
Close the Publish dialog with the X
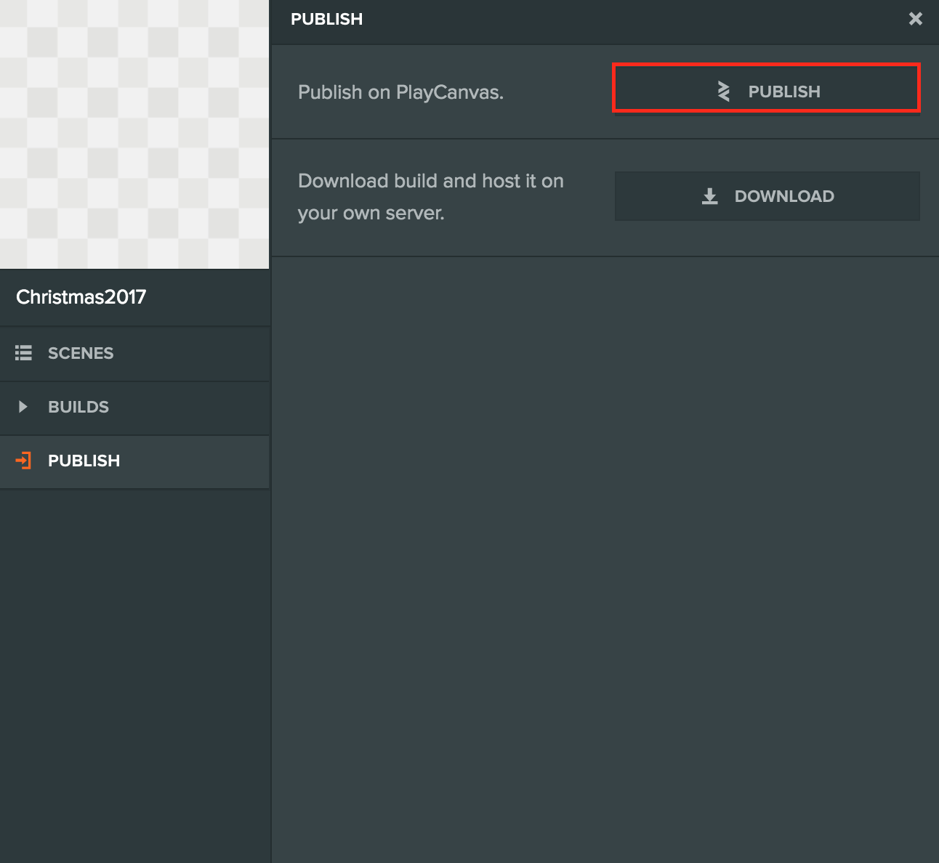tap(916, 19)
